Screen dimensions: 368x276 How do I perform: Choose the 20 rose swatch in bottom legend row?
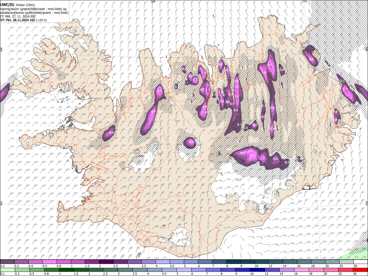(x=331, y=270)
